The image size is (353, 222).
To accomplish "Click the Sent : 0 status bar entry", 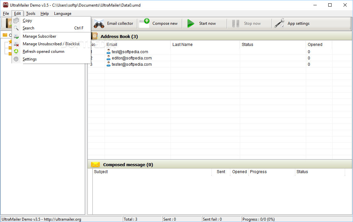I will (x=182, y=219).
